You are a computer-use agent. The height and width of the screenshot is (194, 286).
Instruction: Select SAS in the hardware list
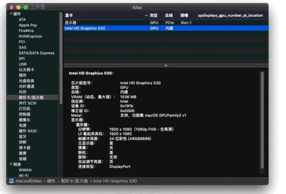pyautogui.click(x=23, y=47)
